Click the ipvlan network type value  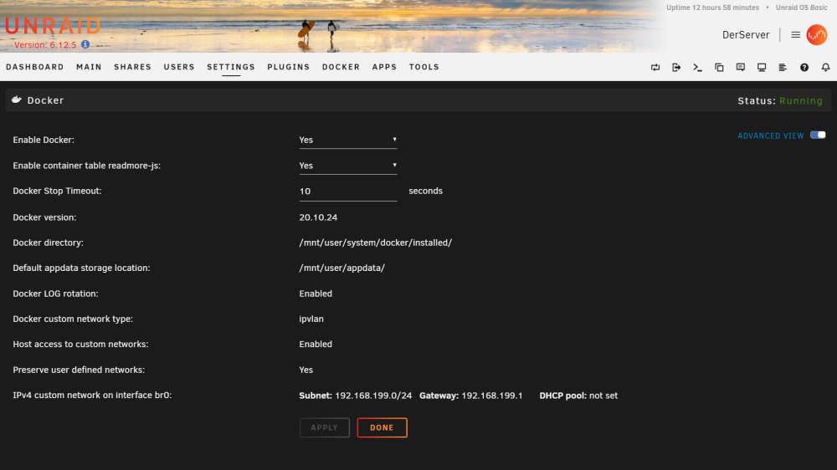coord(311,319)
